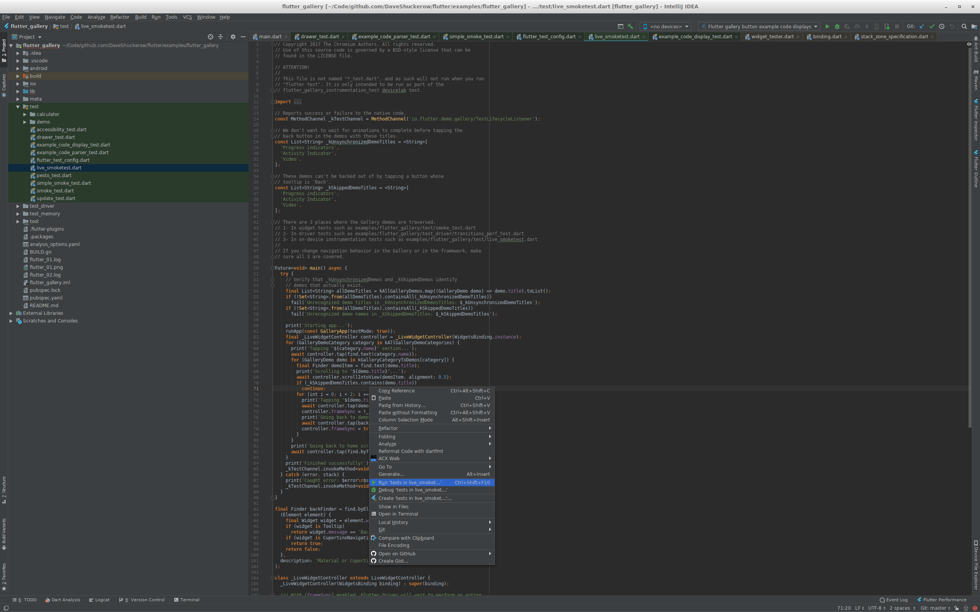Click the Logcat tab in bottom bar

click(x=101, y=599)
